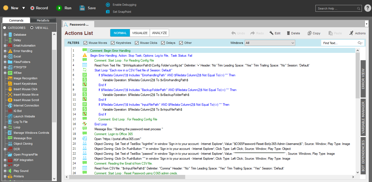The height and width of the screenshot is (182, 372).
Task: Uncheck the Mouse Moves filter
Action: coord(85,43)
